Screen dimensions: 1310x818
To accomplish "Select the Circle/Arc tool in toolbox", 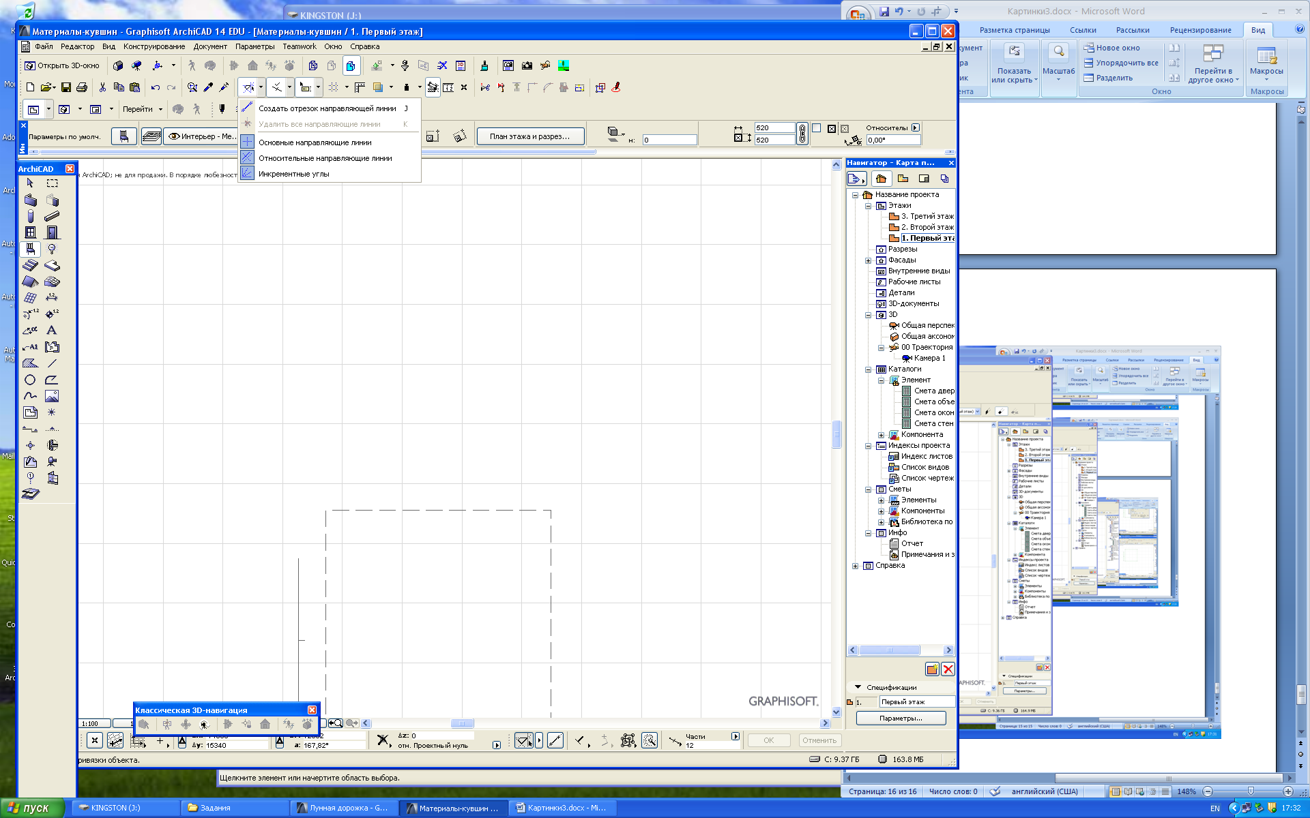I will point(30,380).
